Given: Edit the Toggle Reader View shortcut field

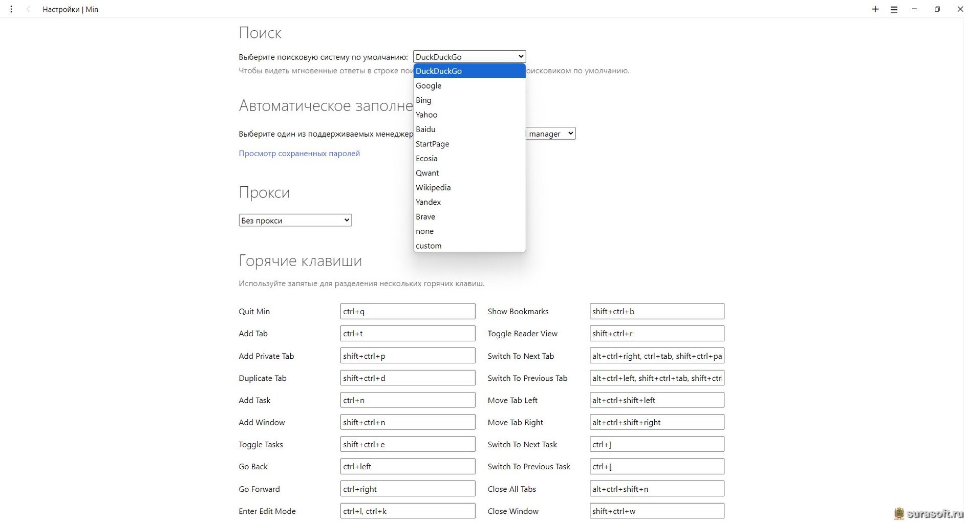Looking at the screenshot, I should [x=657, y=333].
